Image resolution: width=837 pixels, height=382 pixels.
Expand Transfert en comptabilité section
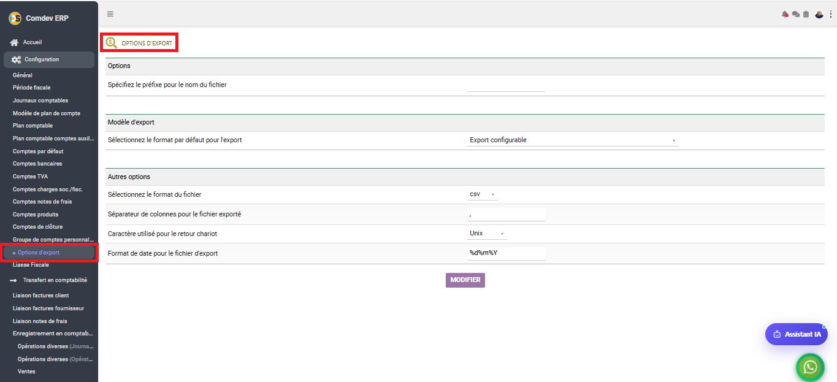click(55, 280)
